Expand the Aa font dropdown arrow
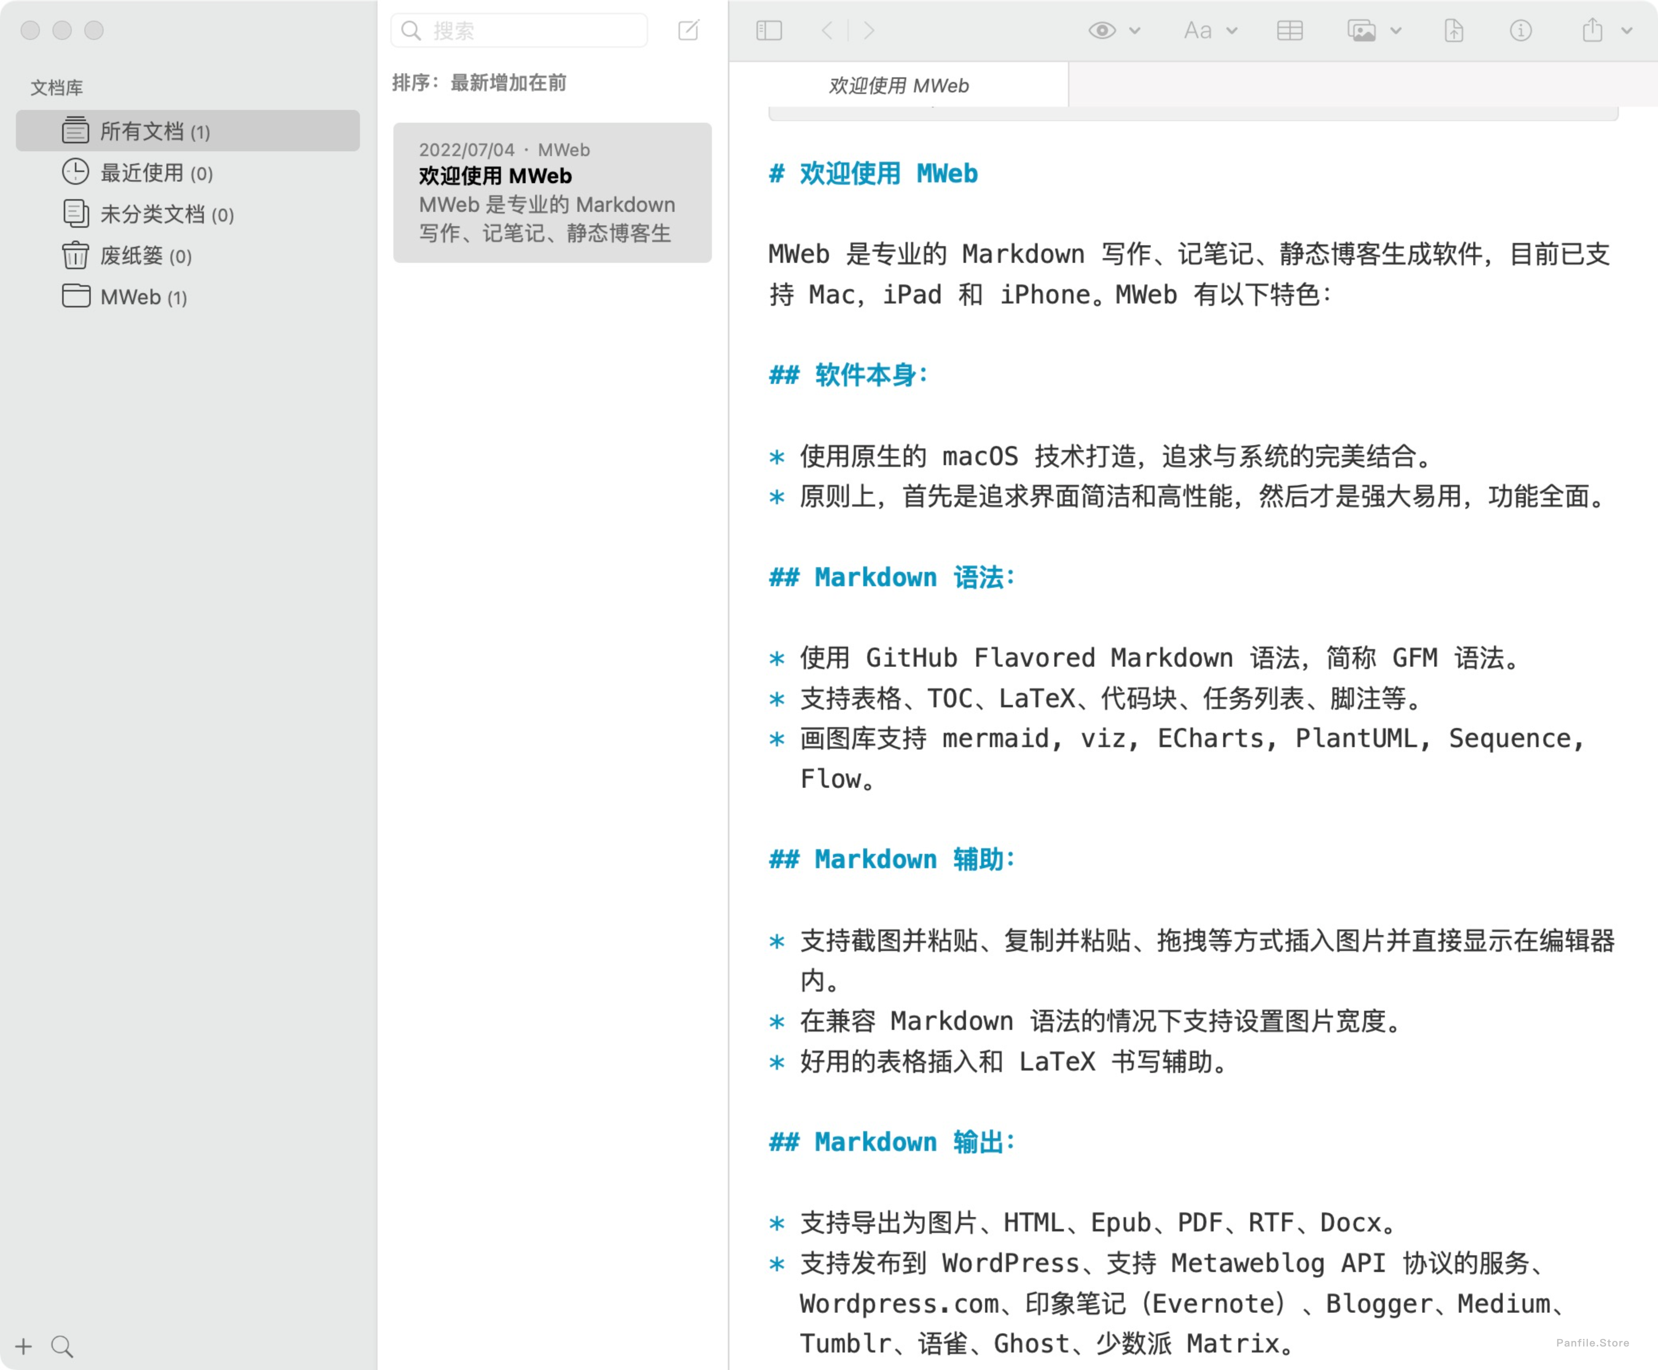The width and height of the screenshot is (1658, 1370). (x=1232, y=31)
